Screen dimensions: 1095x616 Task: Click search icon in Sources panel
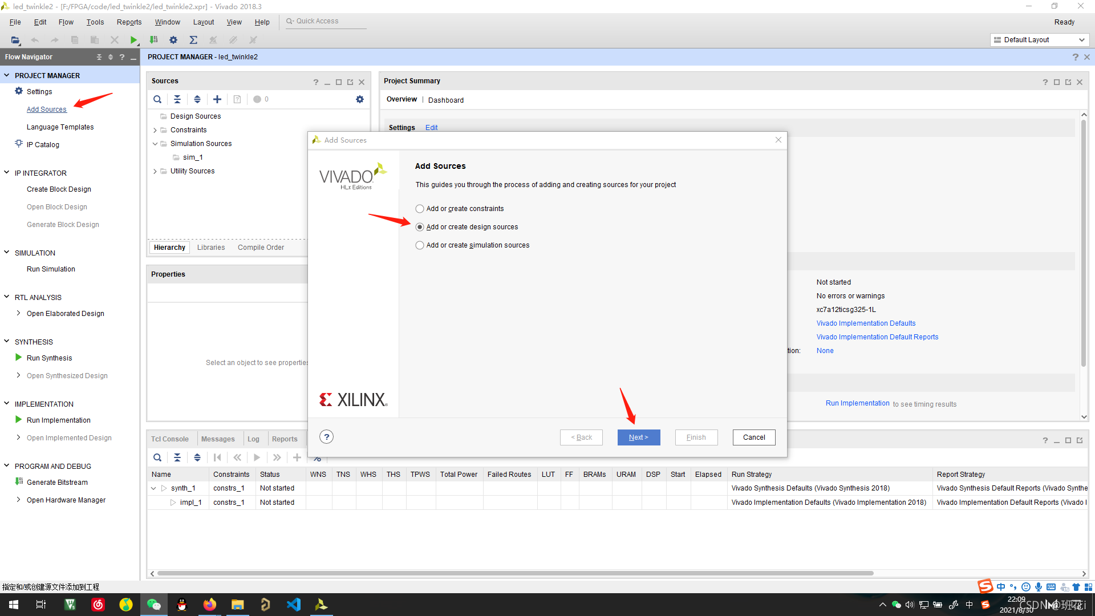coord(157,99)
